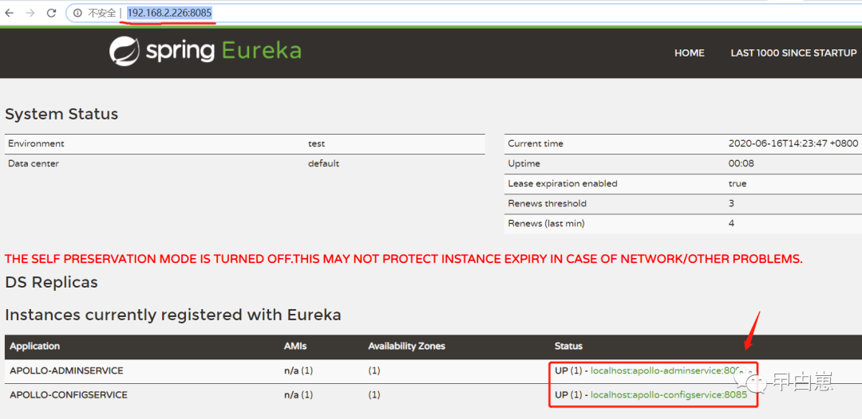The image size is (862, 419).
Task: Click 'n/a (1)' in APOLLO-ADMINSERVICE row
Action: [x=299, y=370]
